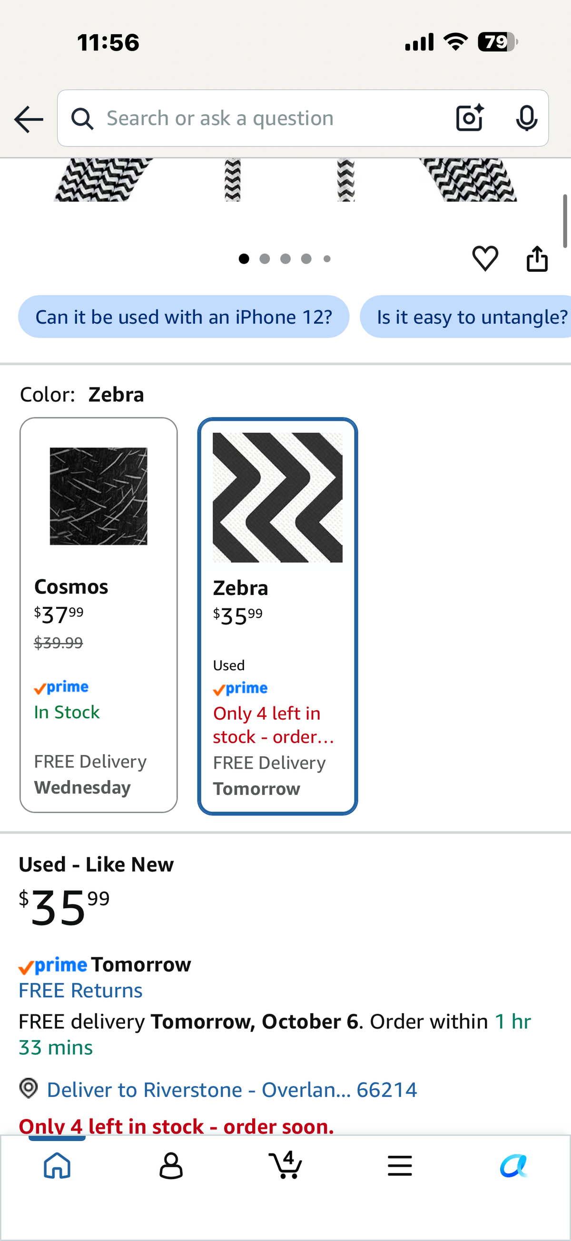Screen dimensions: 571x1241
Task: Select the Cosmos color option
Action: (98, 615)
